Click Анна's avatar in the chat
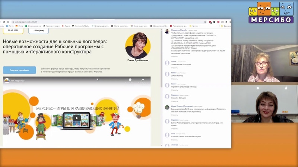Viewport: 298px width, 167px height. [167, 135]
